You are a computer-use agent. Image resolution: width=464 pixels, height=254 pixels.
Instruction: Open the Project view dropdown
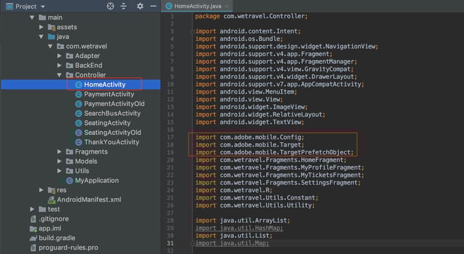[x=42, y=6]
